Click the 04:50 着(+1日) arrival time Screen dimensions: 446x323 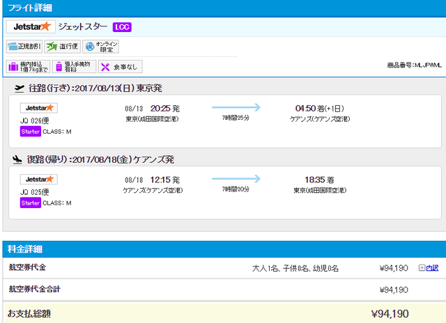(320, 109)
